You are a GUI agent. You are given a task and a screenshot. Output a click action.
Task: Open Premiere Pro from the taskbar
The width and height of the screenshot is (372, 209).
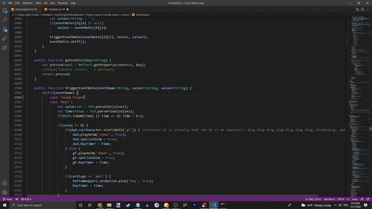point(195,205)
